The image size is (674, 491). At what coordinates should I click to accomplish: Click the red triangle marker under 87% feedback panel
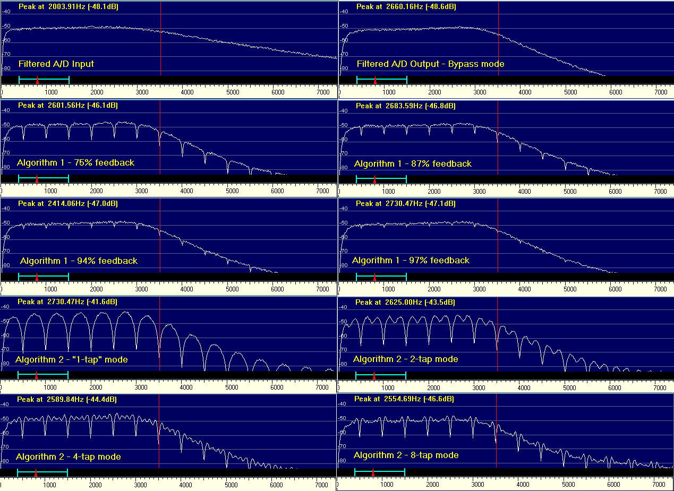point(374,179)
